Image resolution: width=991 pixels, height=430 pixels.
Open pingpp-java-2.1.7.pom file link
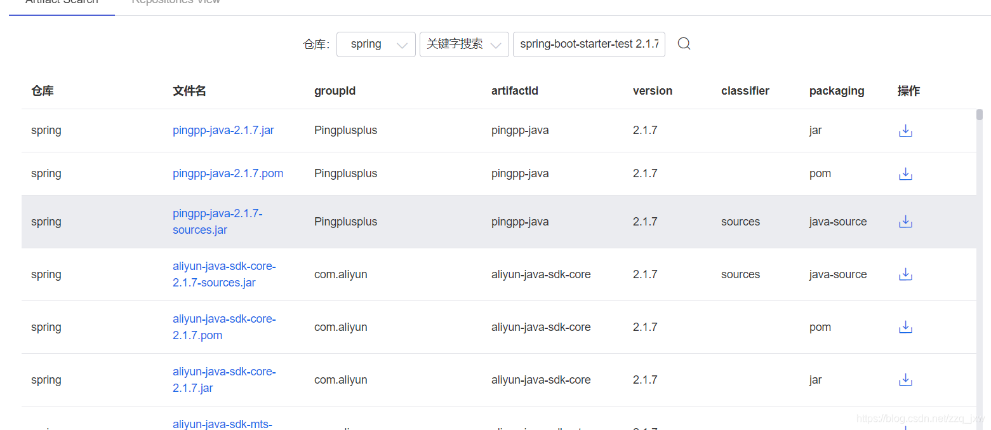pos(228,173)
